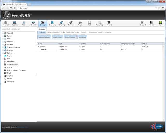Open the Network toolbar icon
The width and height of the screenshot is (166, 133).
(33, 23)
